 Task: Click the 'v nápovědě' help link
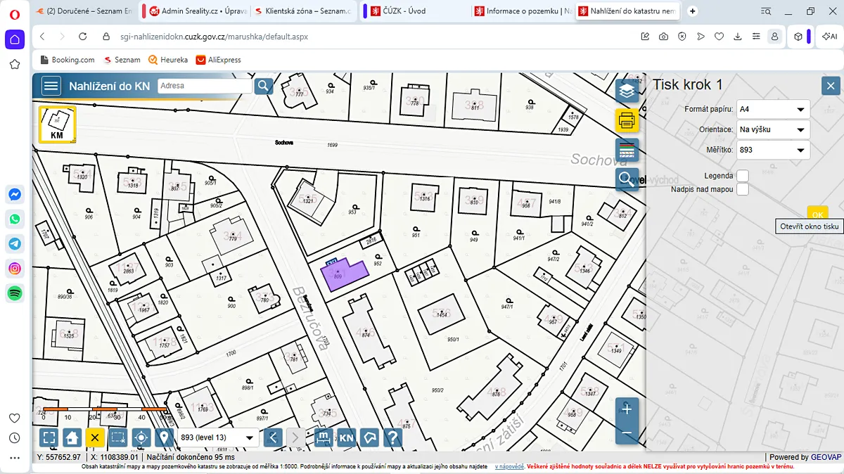point(509,466)
